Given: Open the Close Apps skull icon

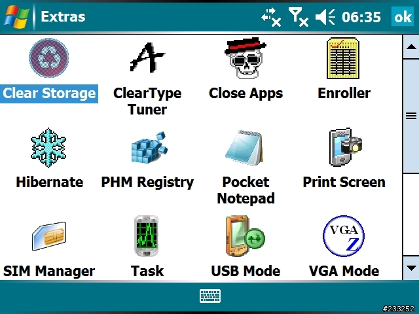Looking at the screenshot, I should [x=246, y=58].
